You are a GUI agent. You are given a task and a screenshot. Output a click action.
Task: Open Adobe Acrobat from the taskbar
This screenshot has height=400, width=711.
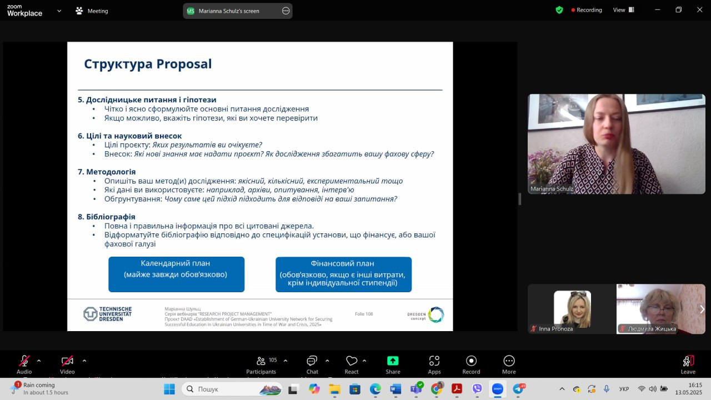click(x=457, y=389)
